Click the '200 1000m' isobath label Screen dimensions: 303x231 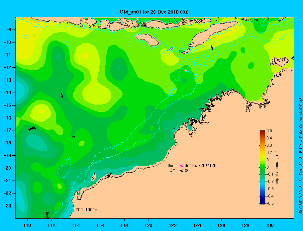(x=87, y=210)
